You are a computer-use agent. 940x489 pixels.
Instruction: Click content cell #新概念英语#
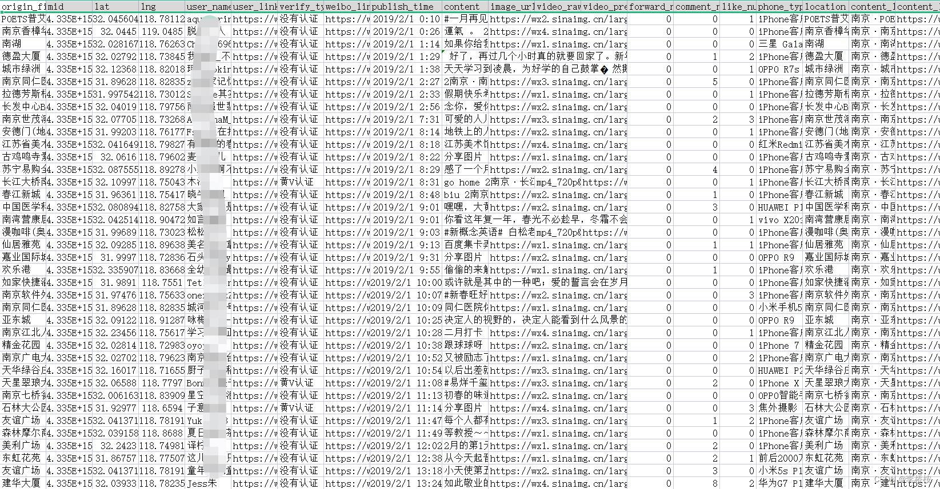tap(489, 232)
